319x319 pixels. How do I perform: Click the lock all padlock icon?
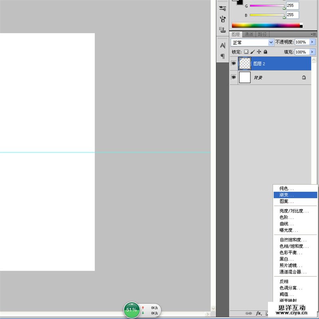(265, 52)
